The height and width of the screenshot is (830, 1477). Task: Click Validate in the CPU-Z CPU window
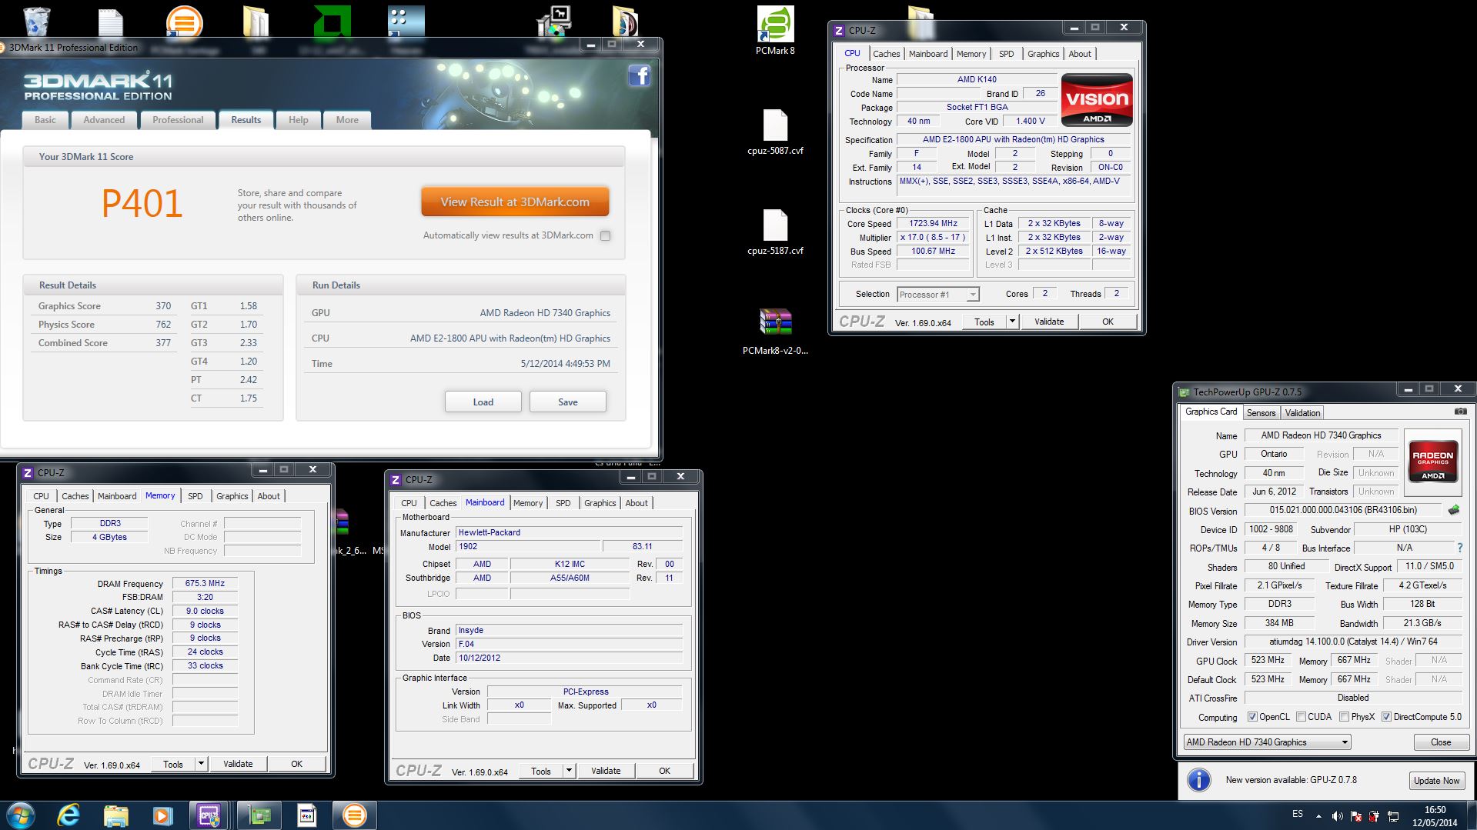point(1048,322)
